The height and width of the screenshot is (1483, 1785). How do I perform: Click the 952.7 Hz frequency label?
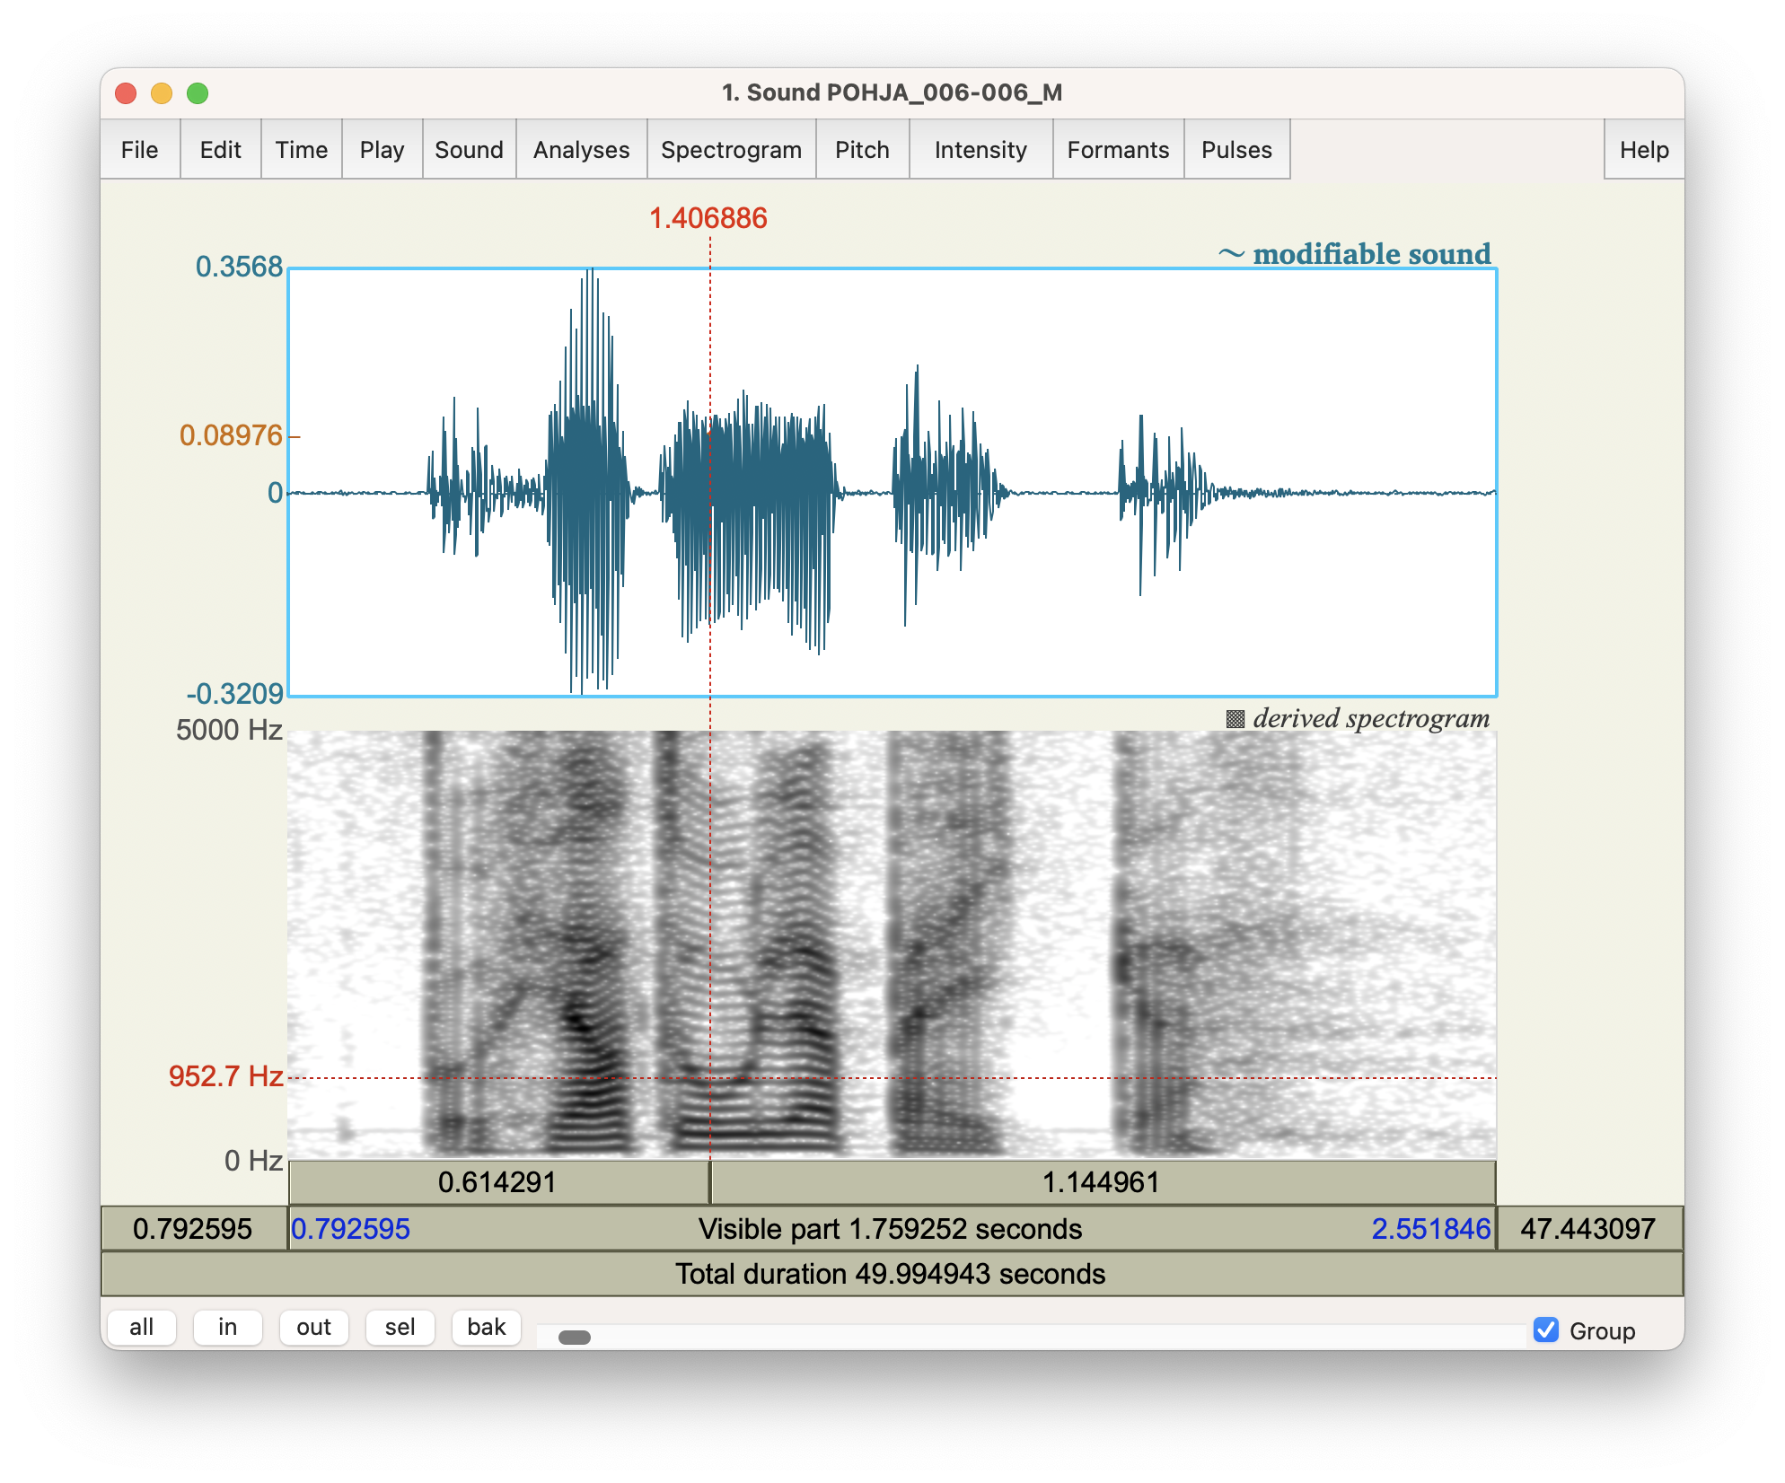click(226, 1076)
